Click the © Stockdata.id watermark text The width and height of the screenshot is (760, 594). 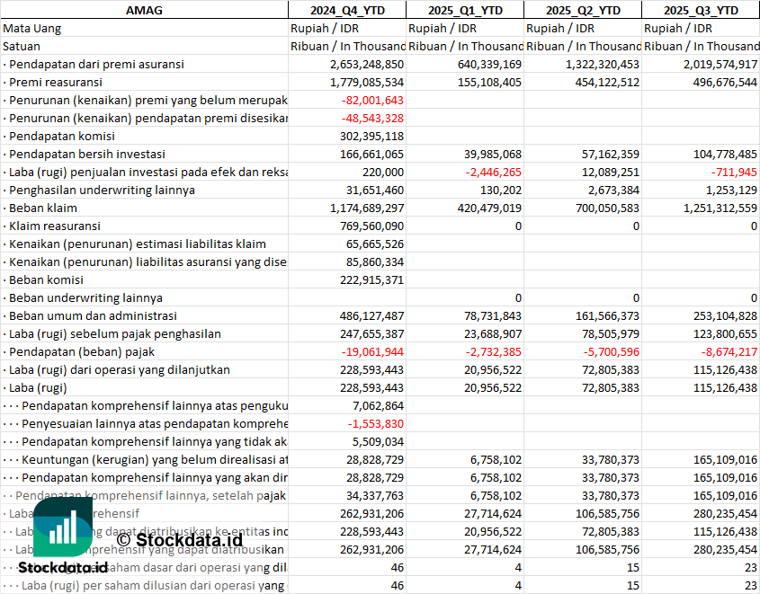pyautogui.click(x=178, y=540)
